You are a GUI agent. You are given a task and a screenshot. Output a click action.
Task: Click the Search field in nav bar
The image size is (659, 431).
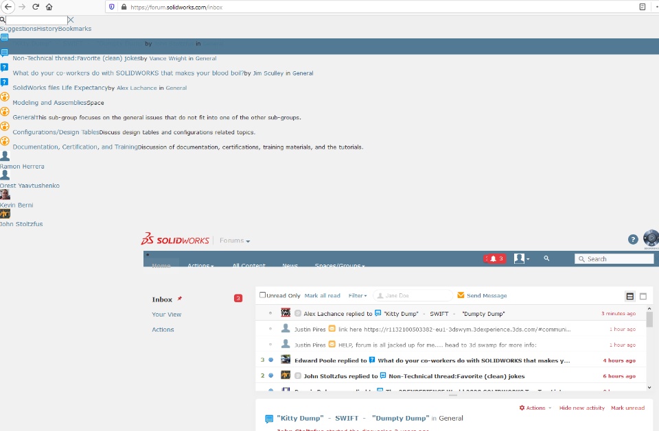point(614,258)
